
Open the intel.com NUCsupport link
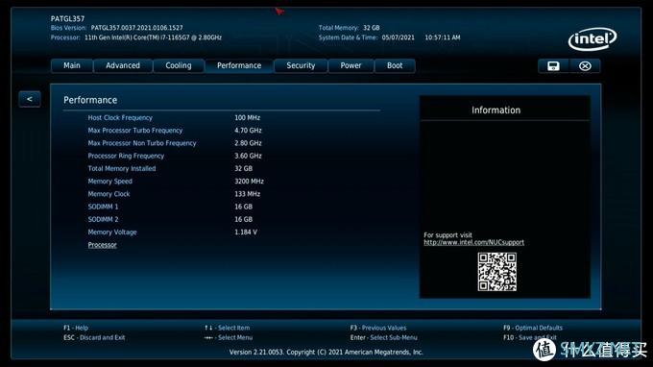coord(474,242)
